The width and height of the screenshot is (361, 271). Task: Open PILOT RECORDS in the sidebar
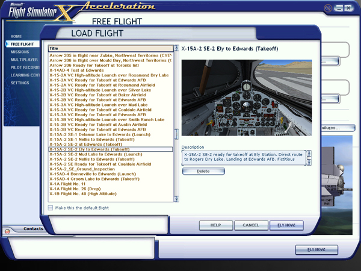coord(25,67)
